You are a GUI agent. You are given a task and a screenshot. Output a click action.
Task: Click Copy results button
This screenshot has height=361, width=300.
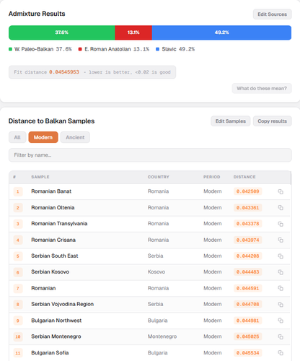pyautogui.click(x=273, y=121)
